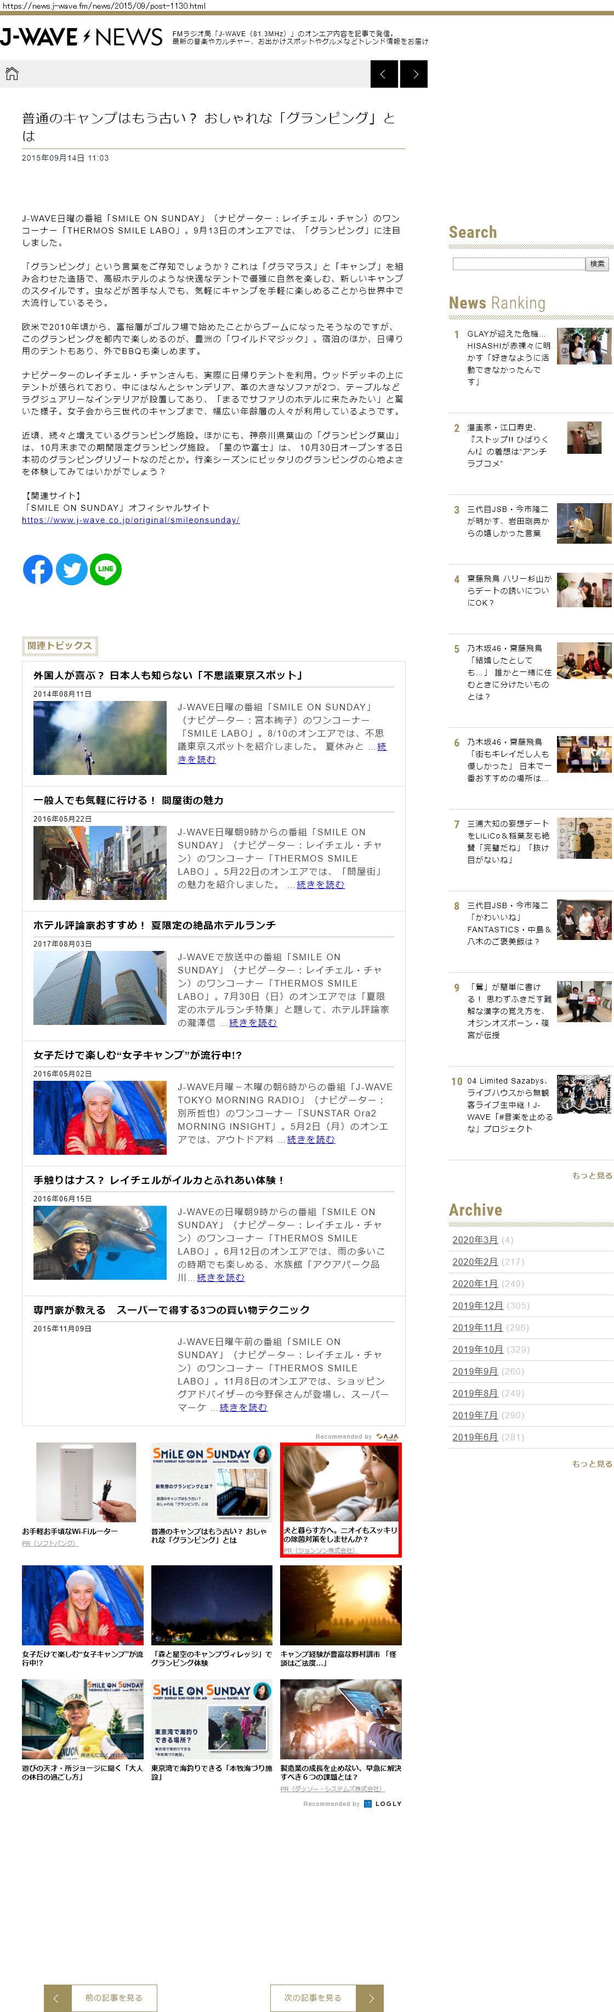The width and height of the screenshot is (614, 2012).
Task: Click the dolphin article thumbnail image
Action: 100,1242
